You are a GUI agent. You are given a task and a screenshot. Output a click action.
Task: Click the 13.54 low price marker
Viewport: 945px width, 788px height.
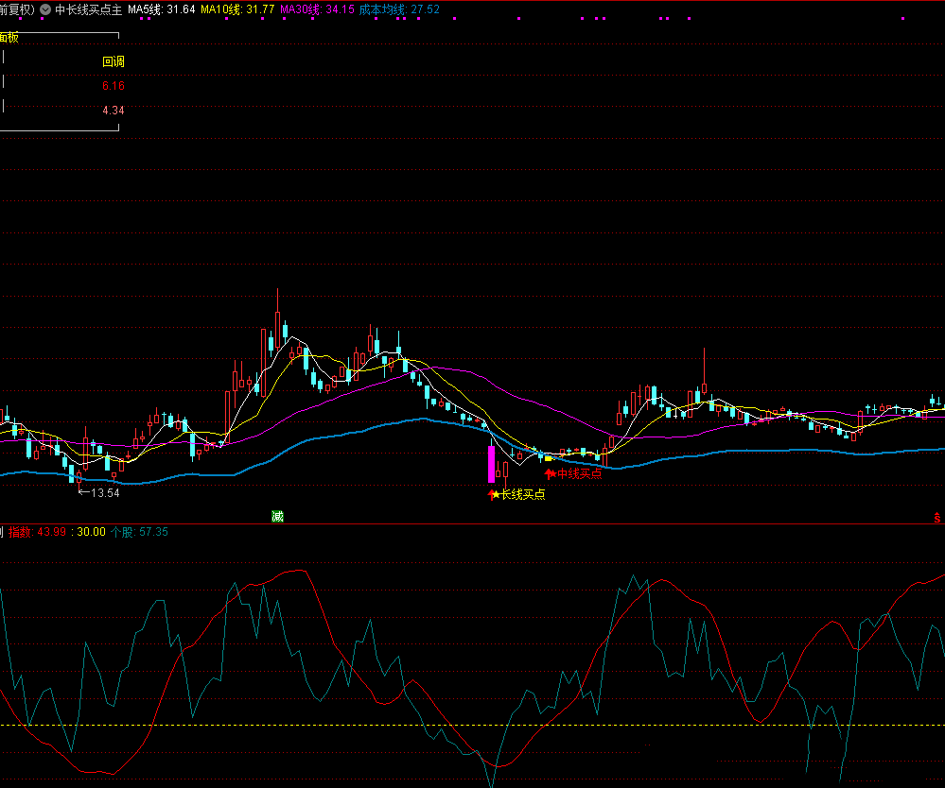tap(103, 492)
